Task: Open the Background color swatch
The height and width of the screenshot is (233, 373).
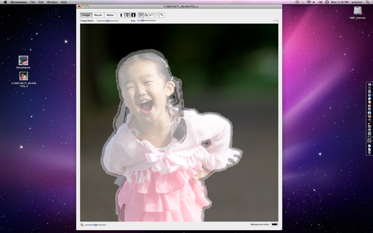Action: pyautogui.click(x=275, y=225)
